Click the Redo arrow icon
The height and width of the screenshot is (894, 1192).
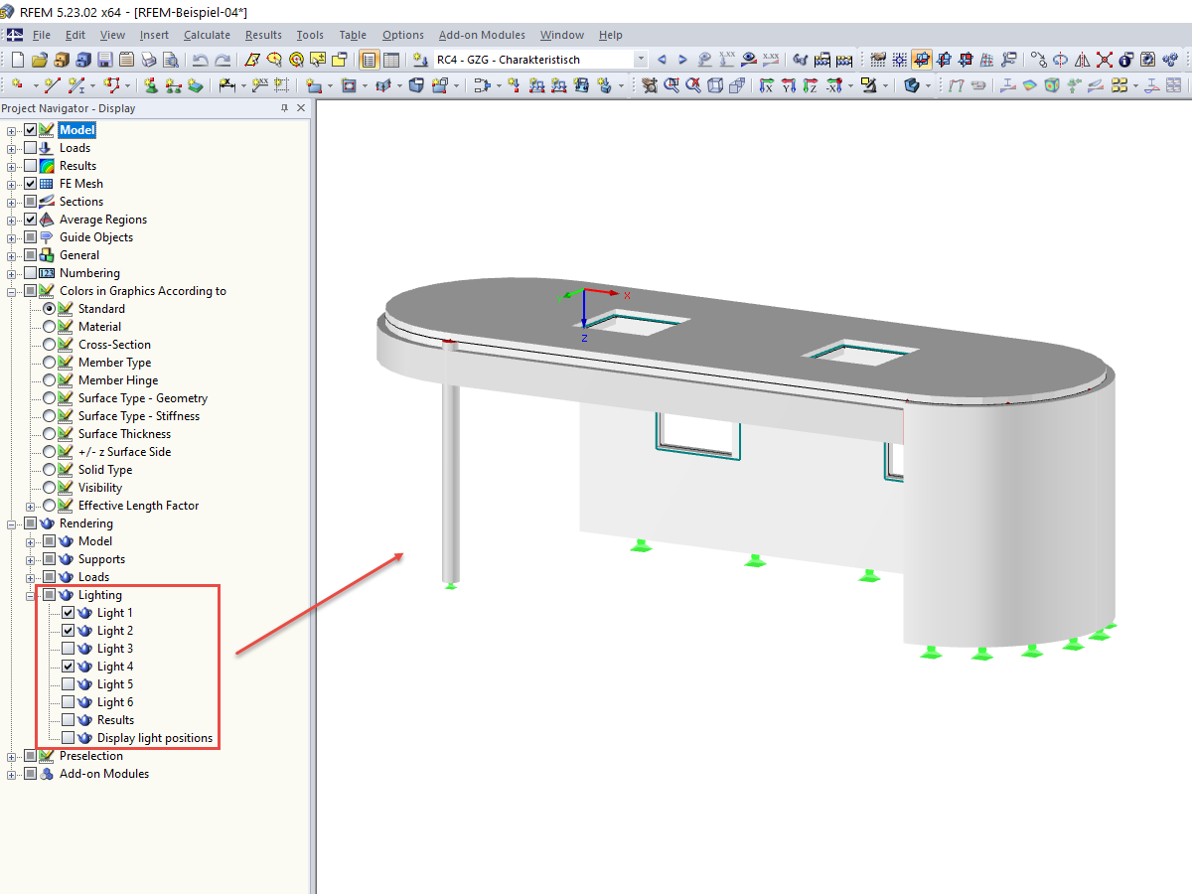pos(223,60)
